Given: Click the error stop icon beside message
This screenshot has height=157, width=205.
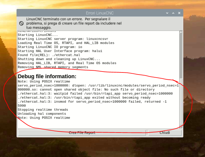Looking at the screenshot, I should click(21, 24).
